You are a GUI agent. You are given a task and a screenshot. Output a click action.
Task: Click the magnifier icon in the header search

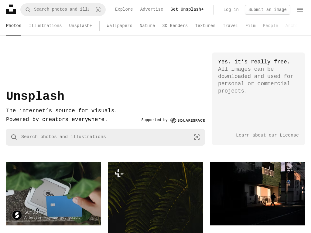pos(28,10)
